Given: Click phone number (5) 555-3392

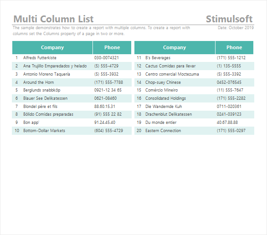Looking at the screenshot, I should pos(229,74).
